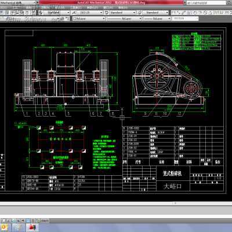Open the table style Standard dropdown
The image size is (232, 232).
tap(122, 13)
